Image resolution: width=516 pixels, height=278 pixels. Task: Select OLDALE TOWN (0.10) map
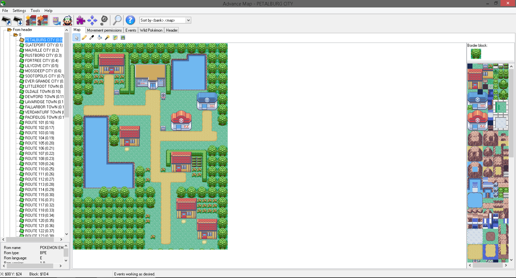coord(43,92)
